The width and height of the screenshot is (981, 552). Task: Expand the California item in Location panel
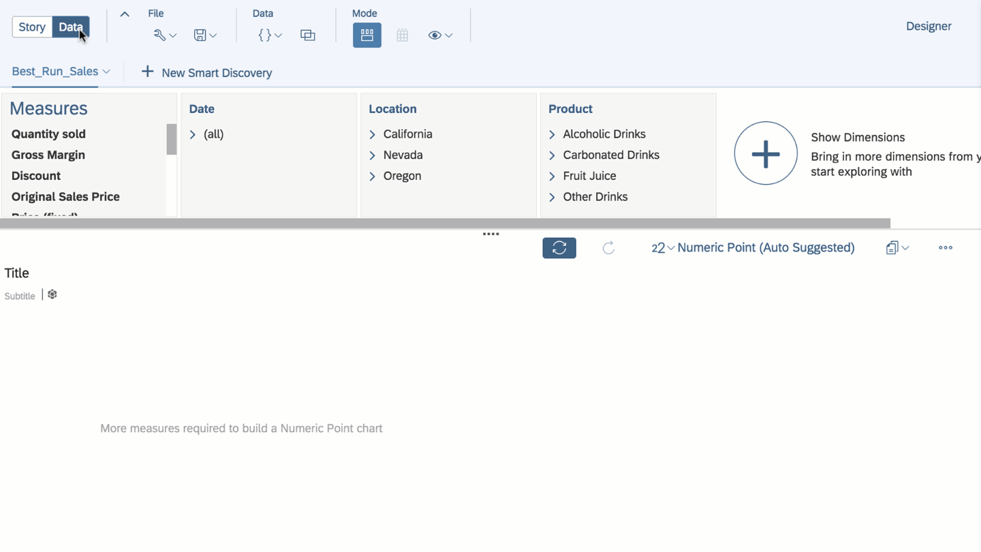click(x=372, y=134)
